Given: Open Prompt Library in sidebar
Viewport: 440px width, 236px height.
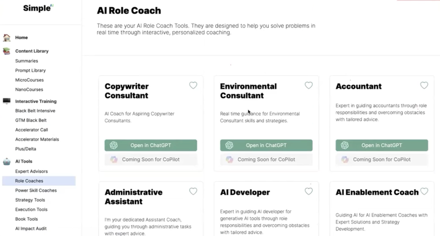Looking at the screenshot, I should 30,71.
